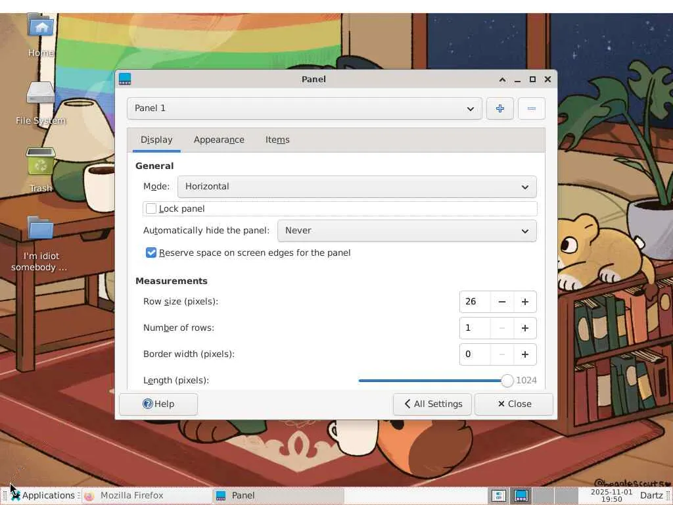Viewport: 673px width, 505px height.
Task: Click the Panel taskbar window button
Action: click(278, 496)
